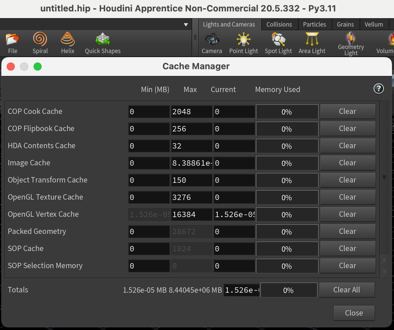Screen dimensions: 394x330
Task: Clear the Image Cache
Action: tap(347, 163)
